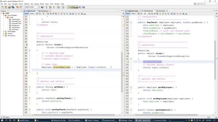Close the Employee.java tab
Image resolution: width=218 pixels, height=122 pixels.
click(37, 11)
